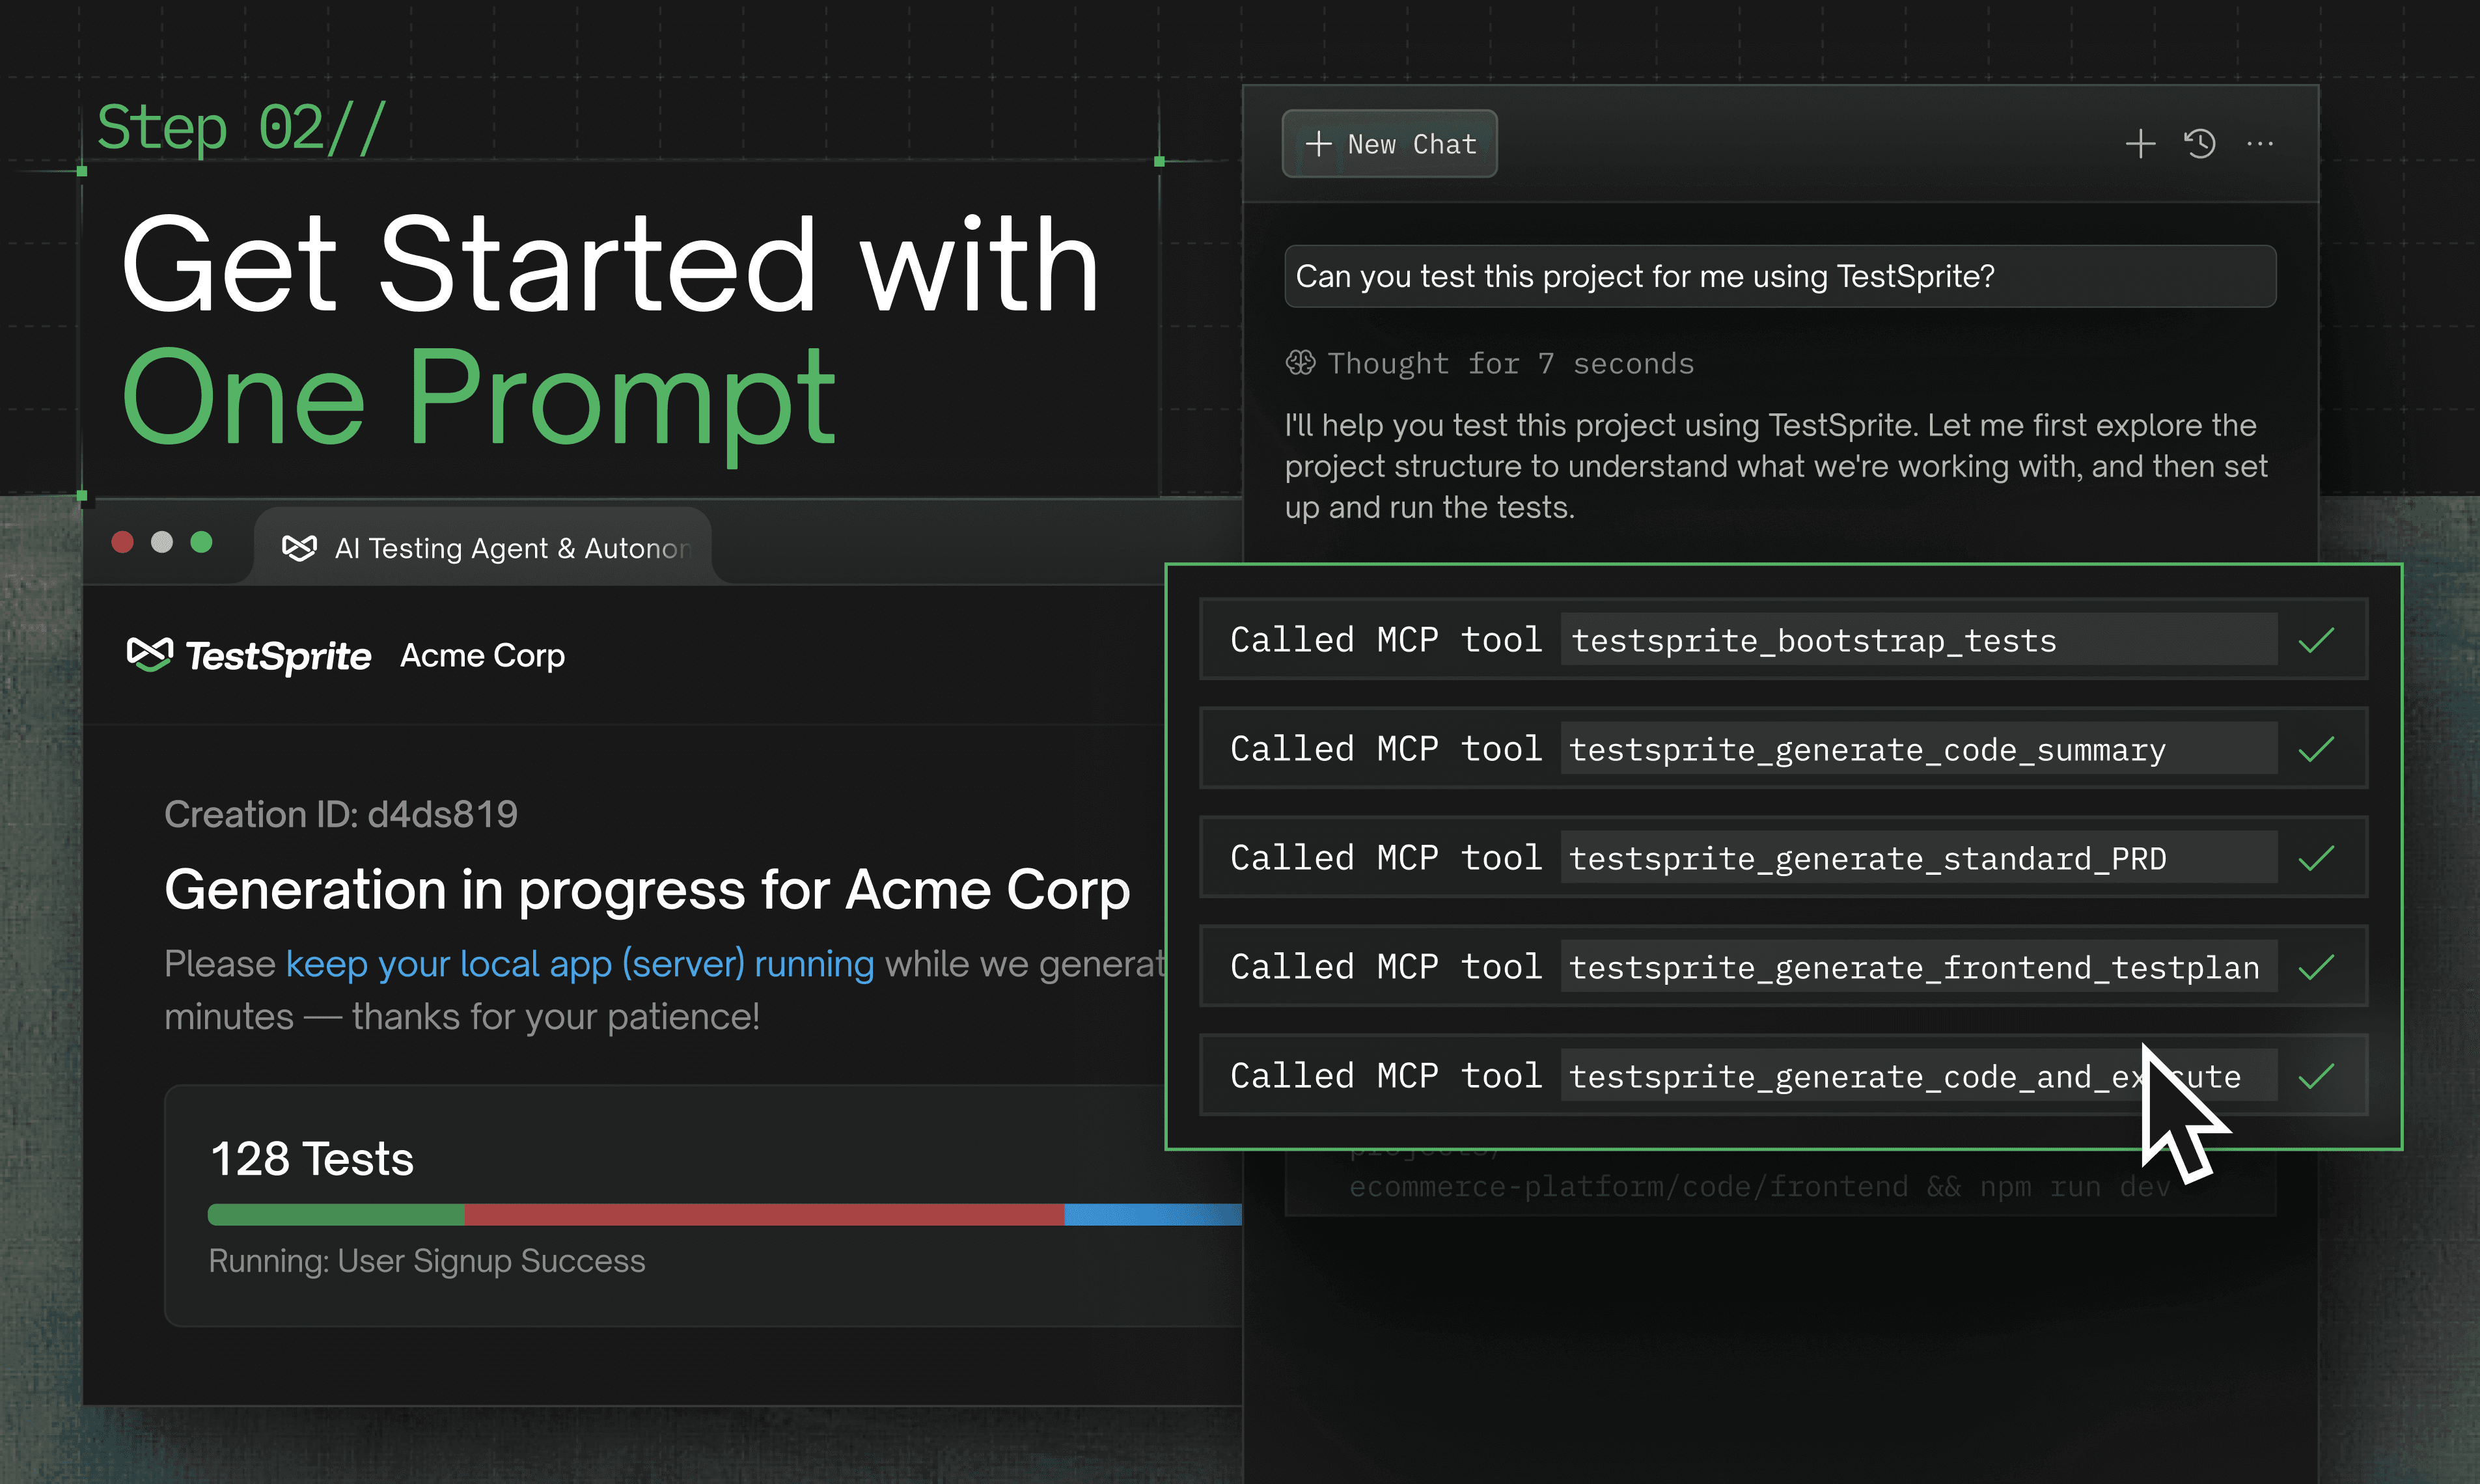Toggle the check on testsprite_generate_frontend_testplan

tap(2318, 966)
